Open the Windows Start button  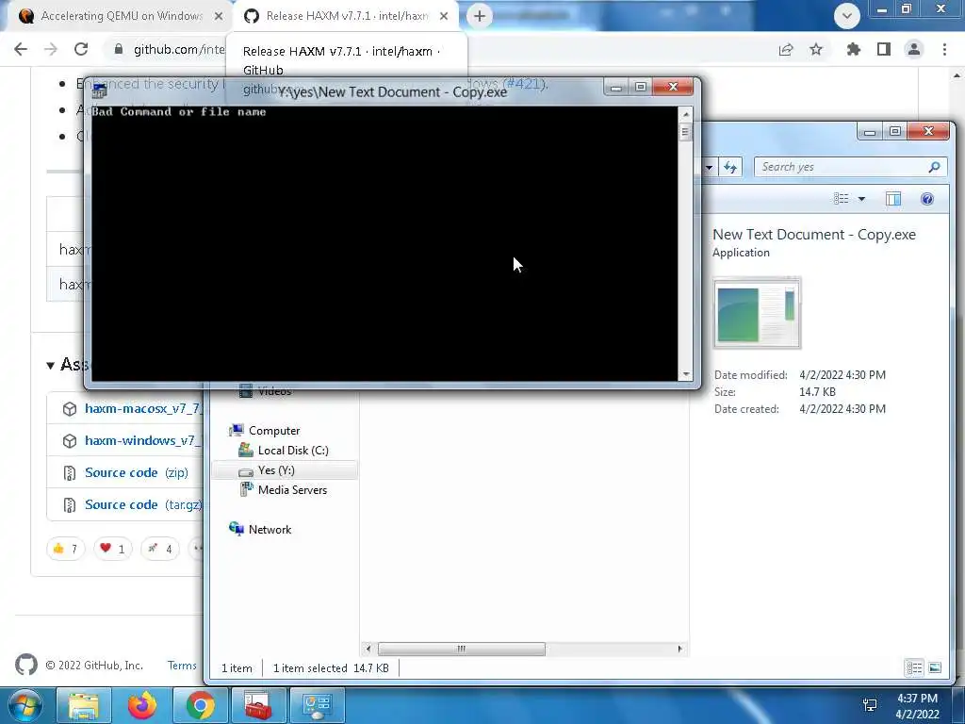[x=25, y=705]
